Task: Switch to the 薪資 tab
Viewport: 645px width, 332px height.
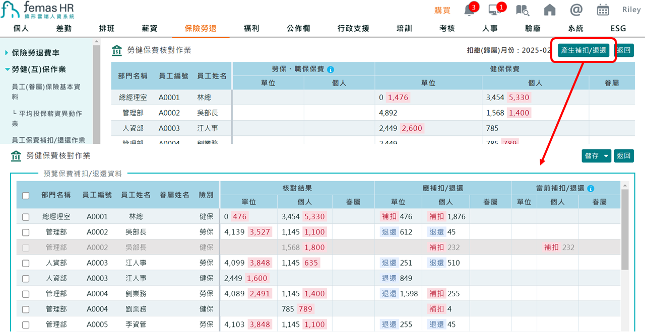Action: (149, 28)
